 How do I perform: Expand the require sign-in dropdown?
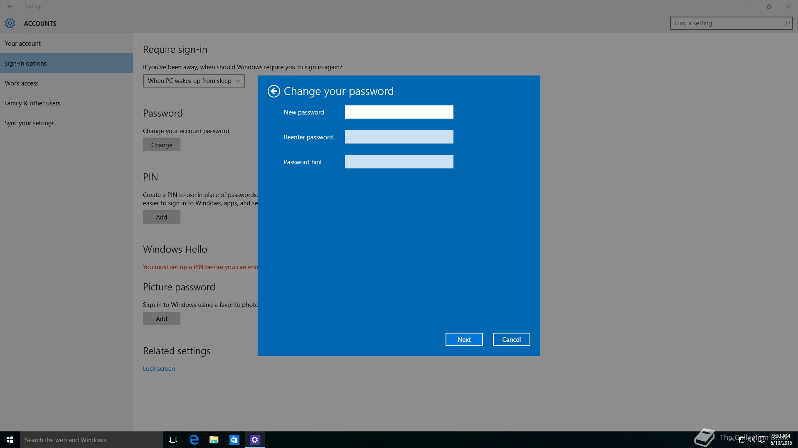(x=194, y=81)
